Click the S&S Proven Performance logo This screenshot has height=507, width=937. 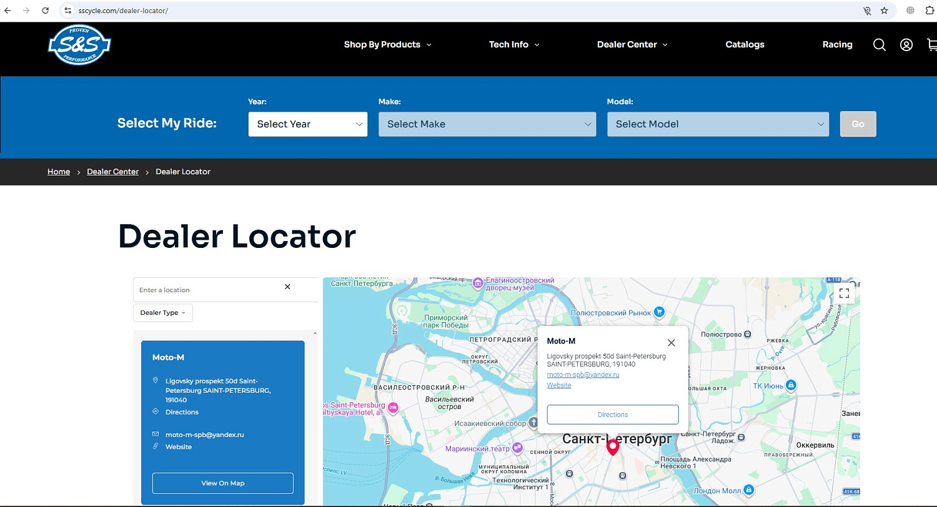point(79,44)
